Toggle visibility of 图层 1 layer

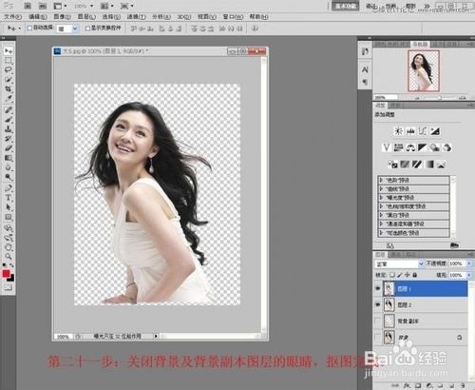click(x=377, y=288)
